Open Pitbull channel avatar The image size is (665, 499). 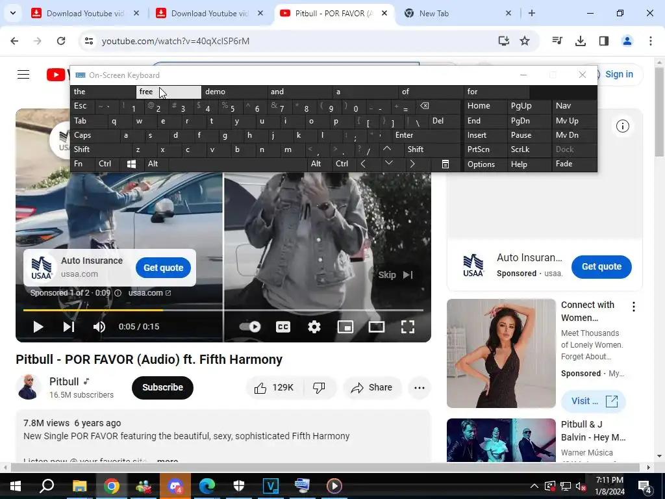28,387
